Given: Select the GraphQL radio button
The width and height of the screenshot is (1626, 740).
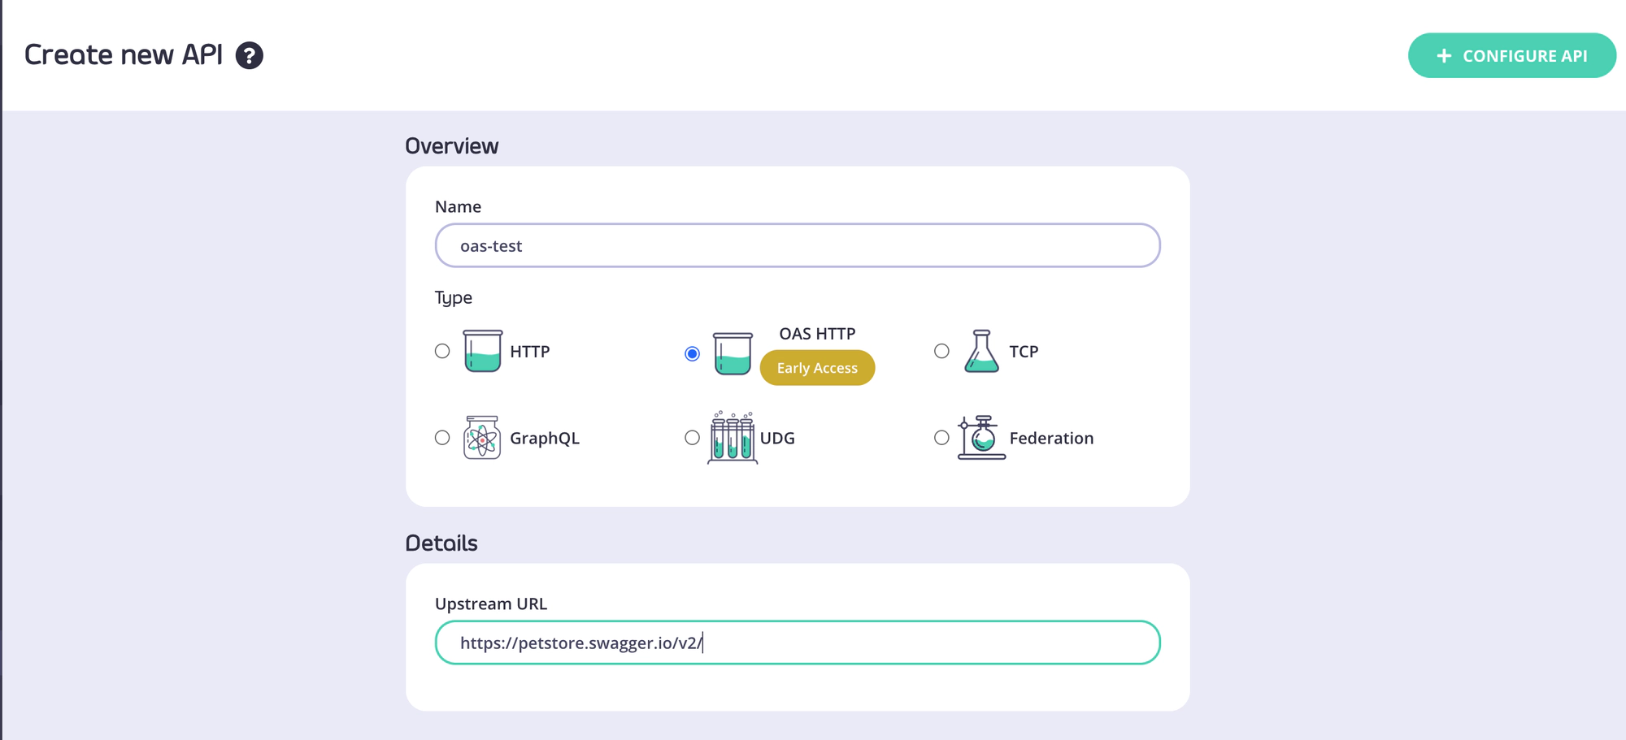Looking at the screenshot, I should point(442,437).
